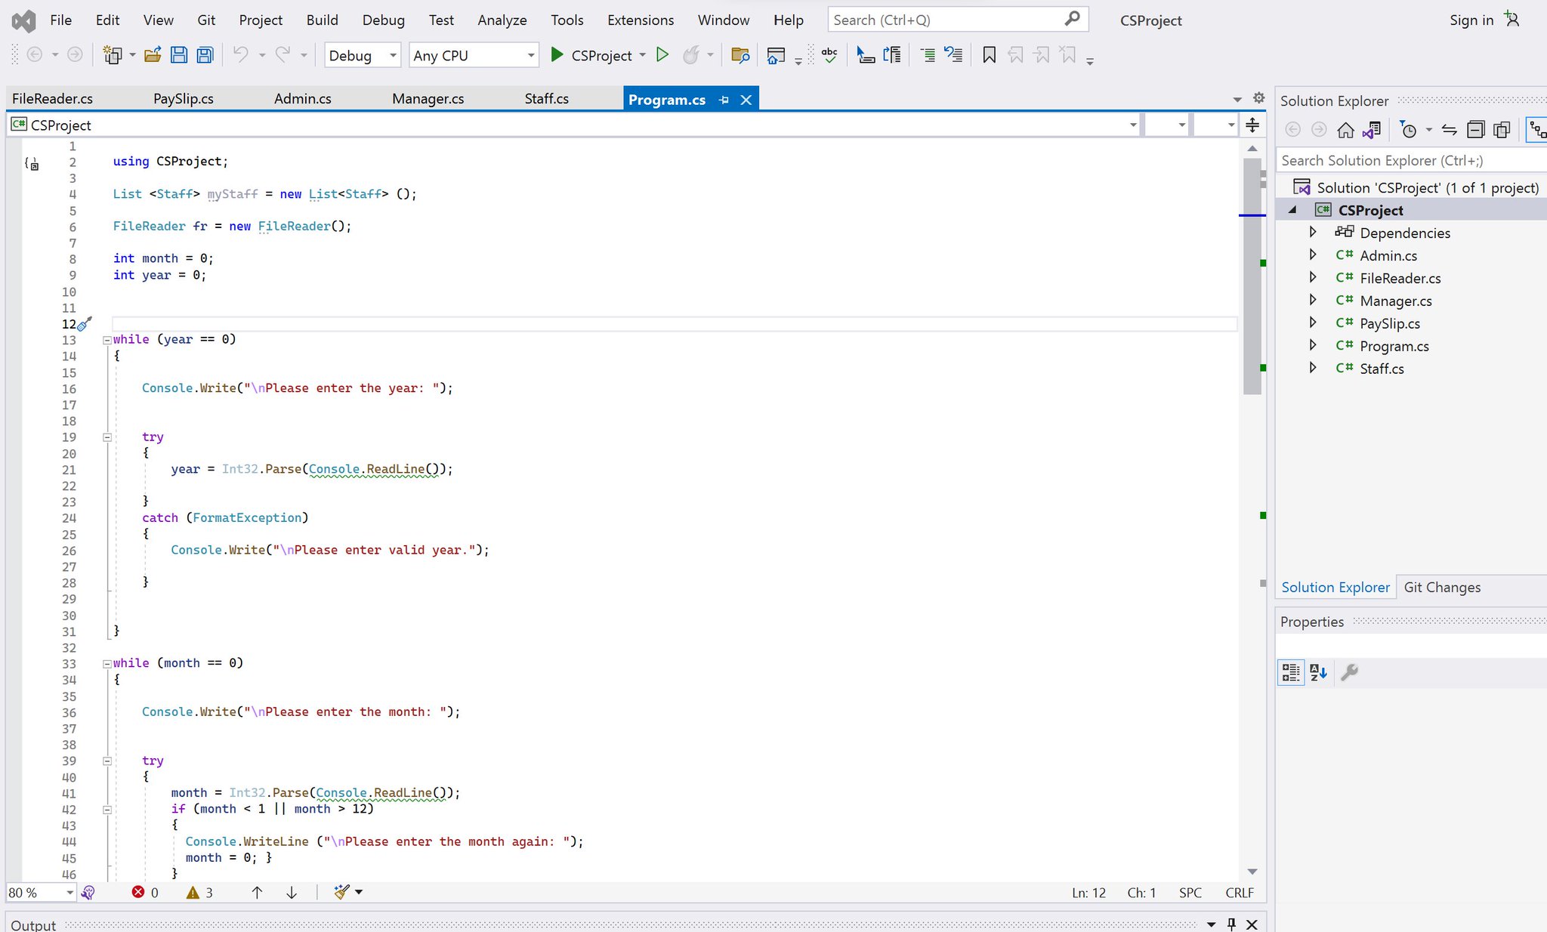Click Collapse All in Solution Explorer toolbar
Viewport: 1547px width, 932px height.
point(1475,130)
